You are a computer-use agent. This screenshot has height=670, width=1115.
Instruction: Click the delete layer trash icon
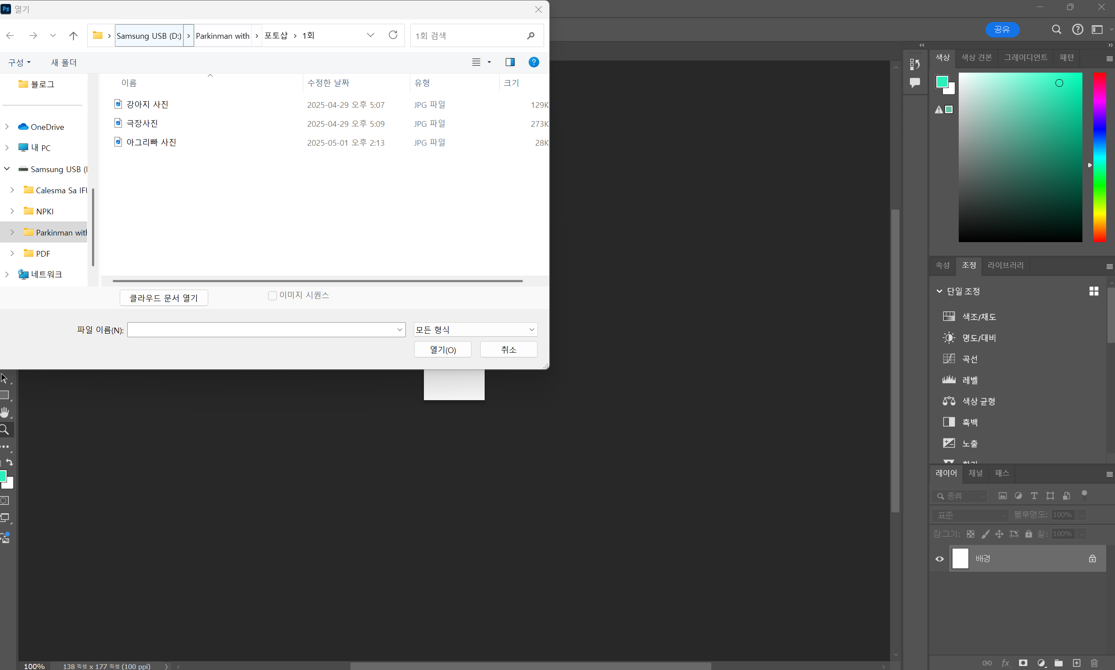click(1094, 663)
